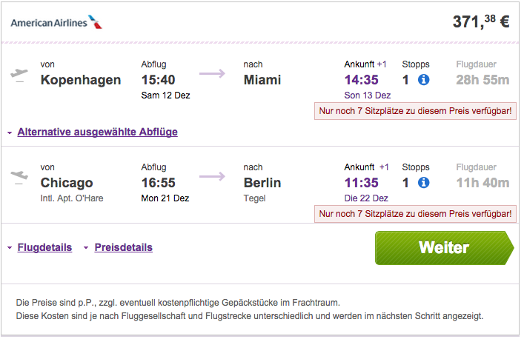The image size is (524, 342).
Task: Expand Alternative ausgewählte Abflüge
Action: [97, 132]
